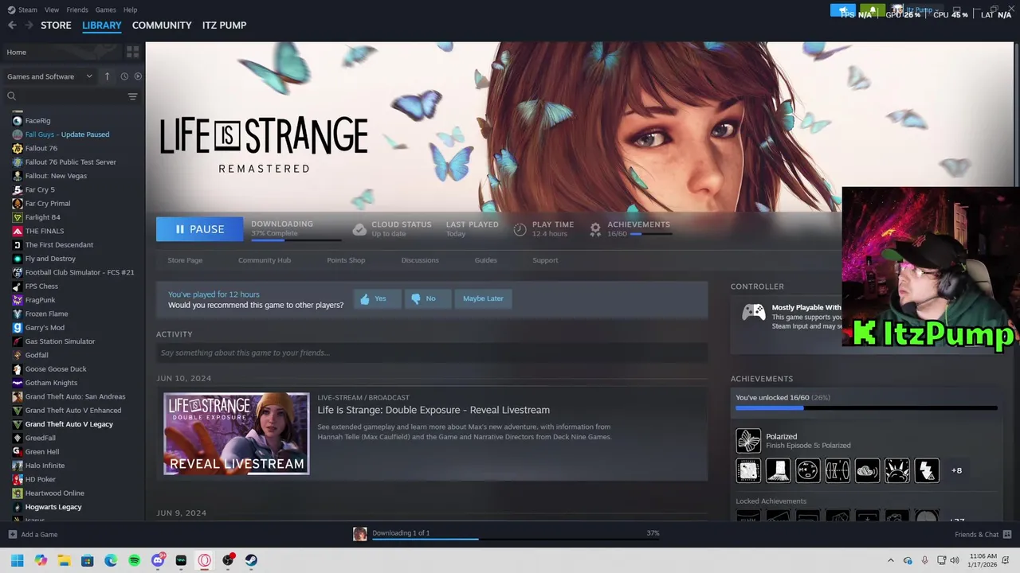Open Friends & Chat
This screenshot has height=573, width=1020.
pyautogui.click(x=983, y=535)
